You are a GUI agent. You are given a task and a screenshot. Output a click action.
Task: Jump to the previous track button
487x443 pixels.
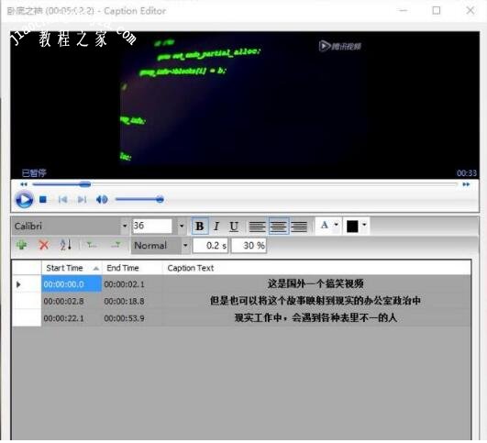pos(62,199)
